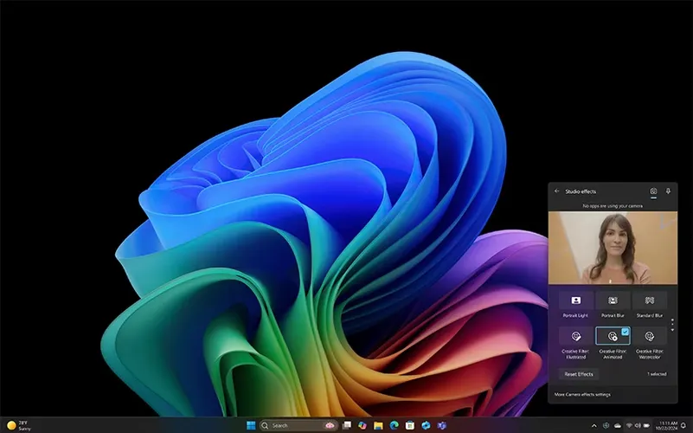Click the search highlight icon inside Search box
The height and width of the screenshot is (433, 693).
pos(330,425)
